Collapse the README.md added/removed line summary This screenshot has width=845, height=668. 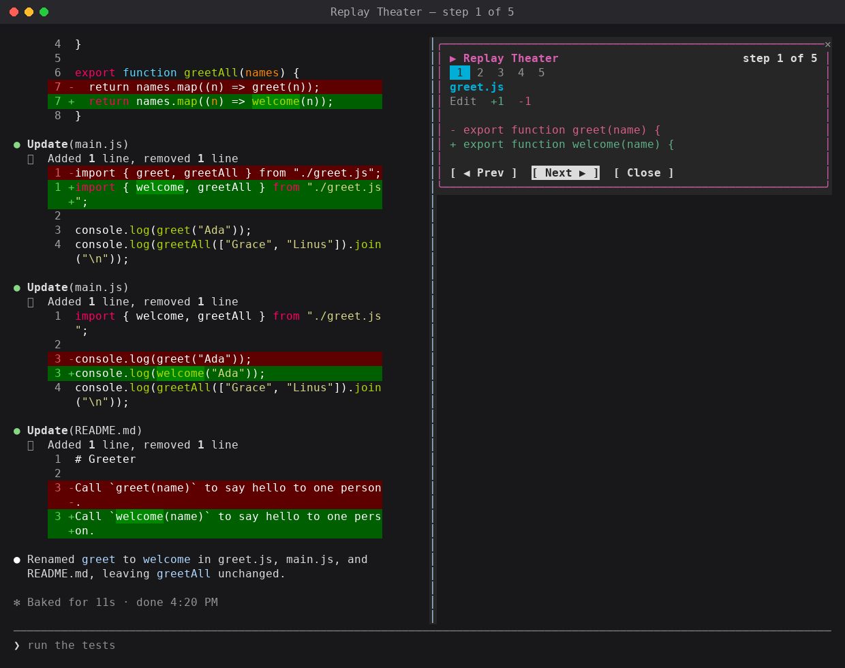click(31, 445)
